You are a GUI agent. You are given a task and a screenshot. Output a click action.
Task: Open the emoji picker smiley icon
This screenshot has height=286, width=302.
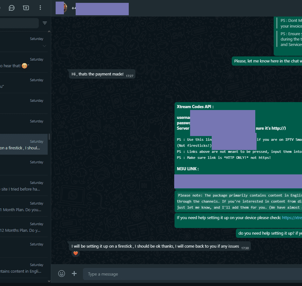click(62, 274)
